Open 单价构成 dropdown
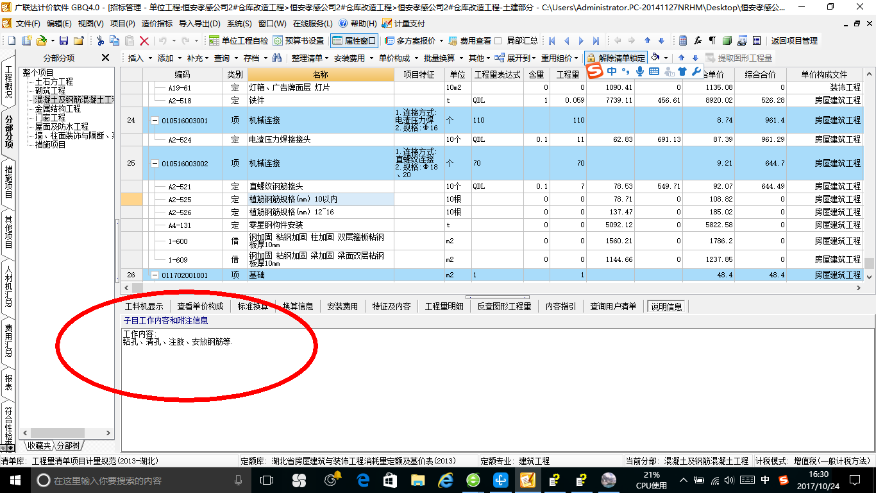Image resolution: width=876 pixels, height=493 pixels. click(398, 58)
